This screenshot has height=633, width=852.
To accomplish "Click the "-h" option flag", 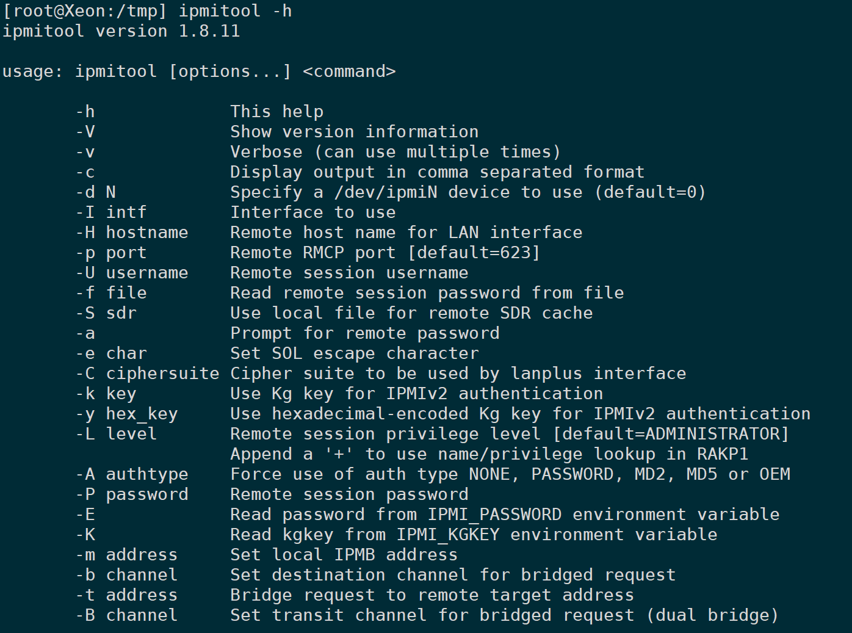I will (x=85, y=112).
